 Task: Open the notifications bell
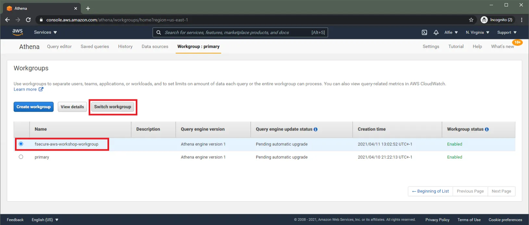(436, 32)
